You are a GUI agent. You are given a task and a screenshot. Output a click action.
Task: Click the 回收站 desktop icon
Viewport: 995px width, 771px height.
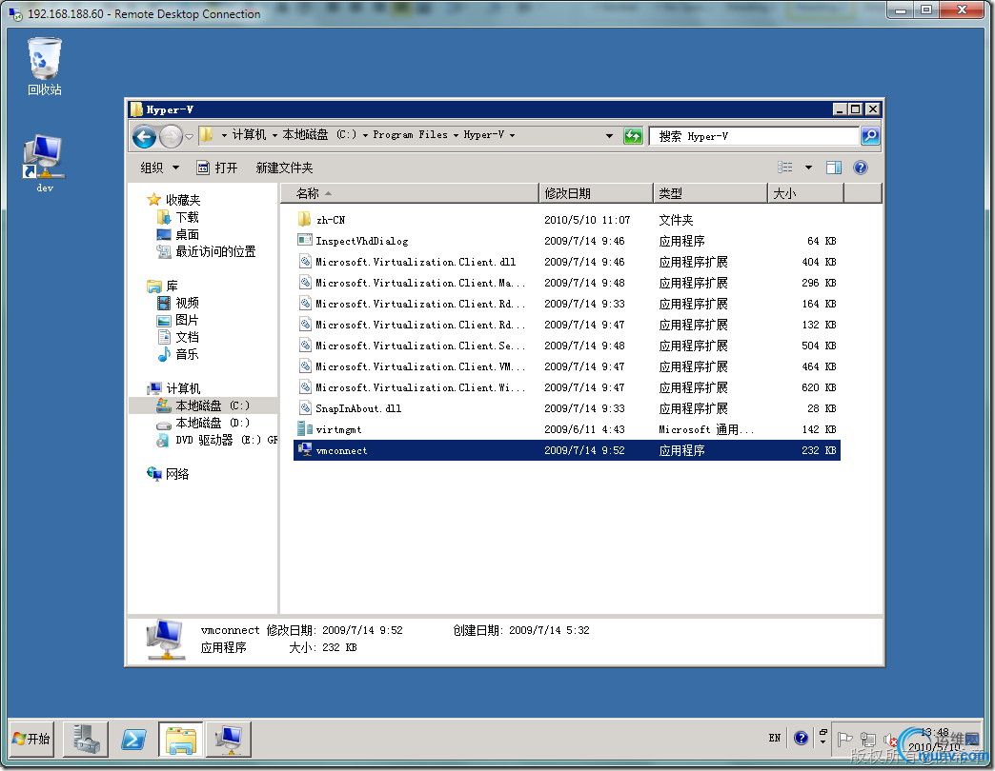45,67
